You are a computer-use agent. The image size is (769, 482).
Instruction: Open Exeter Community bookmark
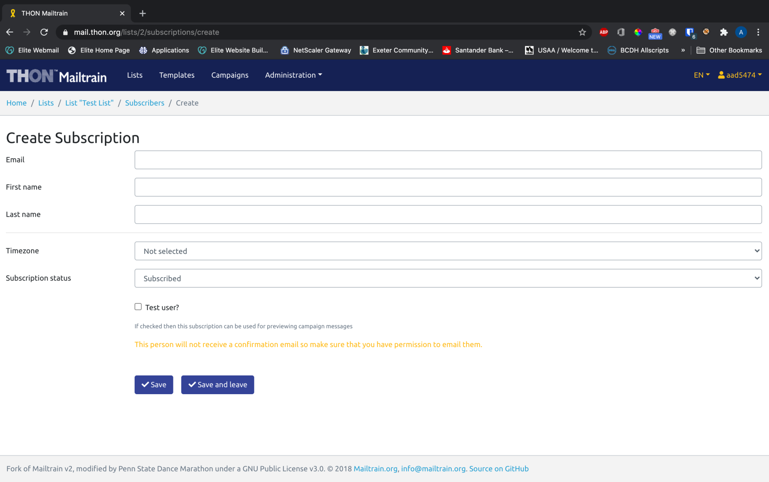click(x=396, y=50)
